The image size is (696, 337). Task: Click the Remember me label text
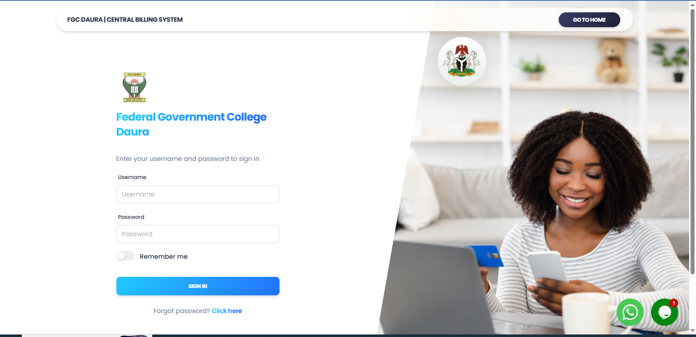[163, 257]
